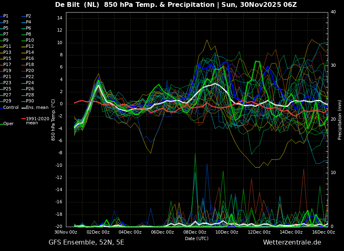Select the Ens. mean legend entry
Viewport: 344px width, 251px height.
point(35,108)
